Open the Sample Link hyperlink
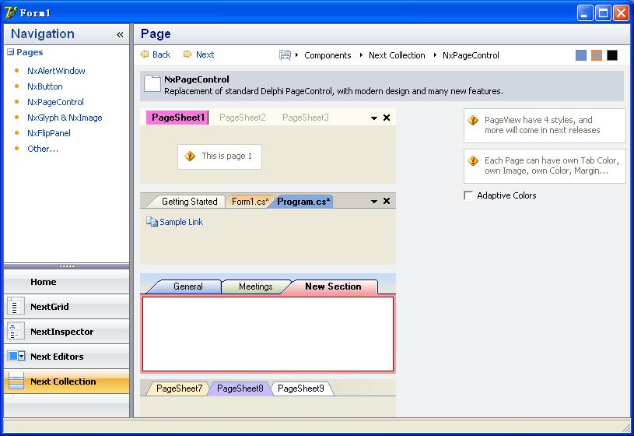The width and height of the screenshot is (634, 436). (x=181, y=222)
